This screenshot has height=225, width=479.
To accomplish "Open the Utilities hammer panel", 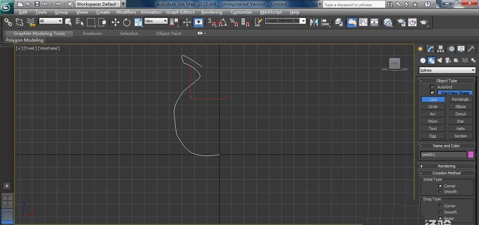I will click(471, 49).
